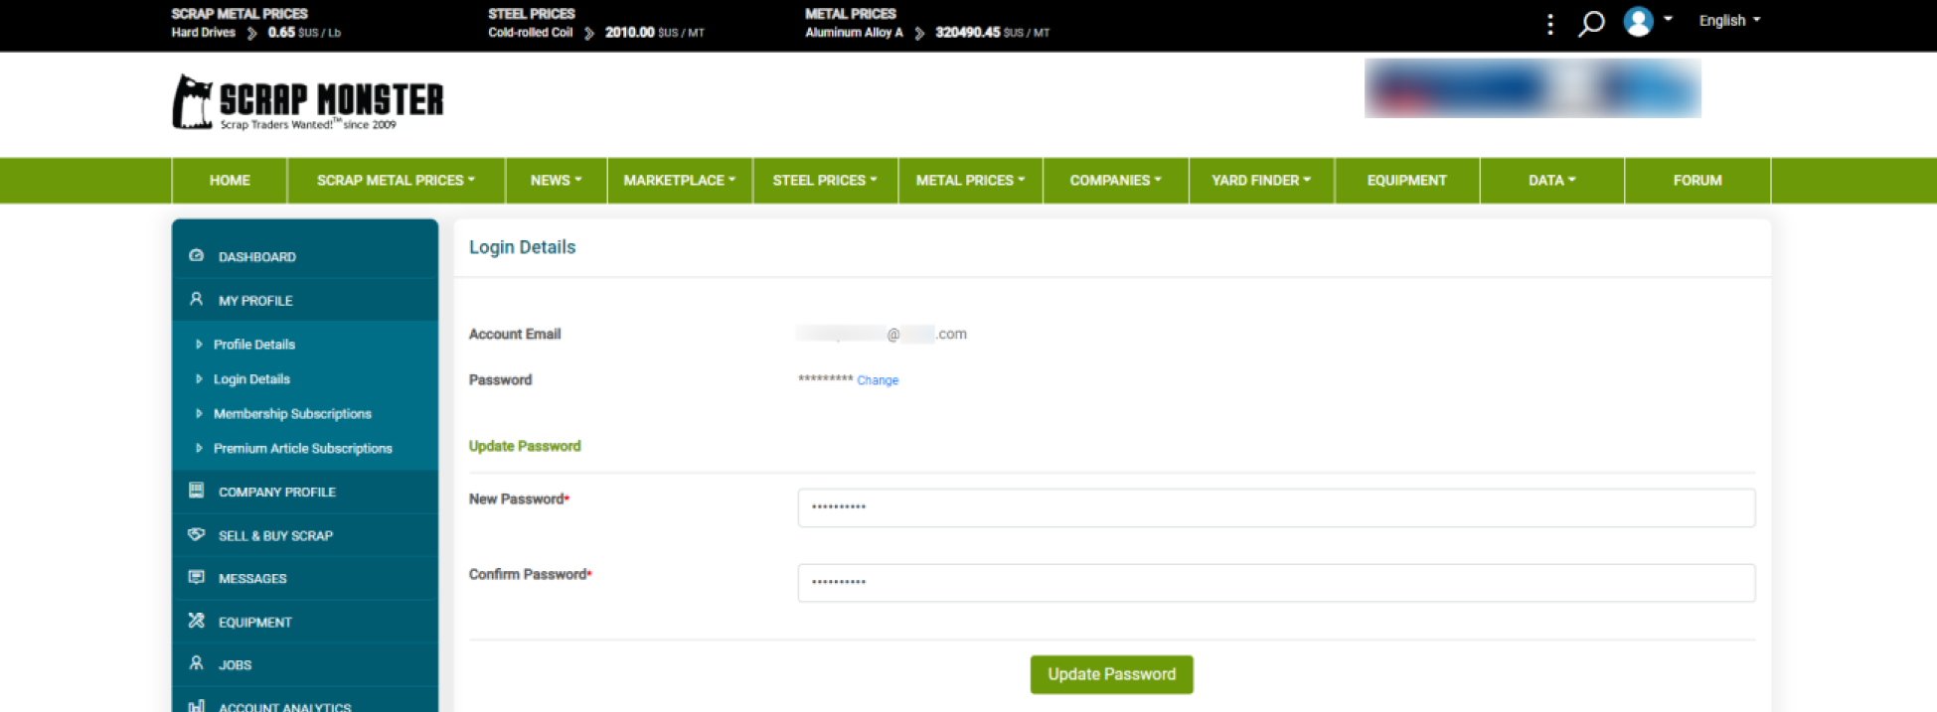
Task: Expand the English language dropdown
Action: (x=1728, y=21)
